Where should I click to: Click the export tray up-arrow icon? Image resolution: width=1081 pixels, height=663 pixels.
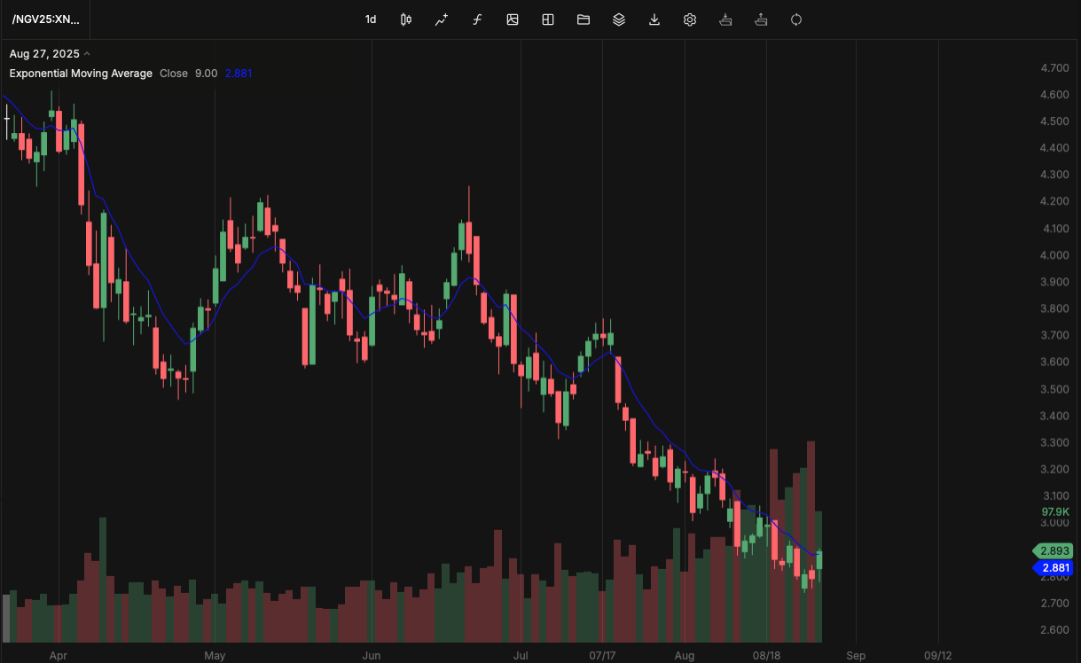coord(761,19)
